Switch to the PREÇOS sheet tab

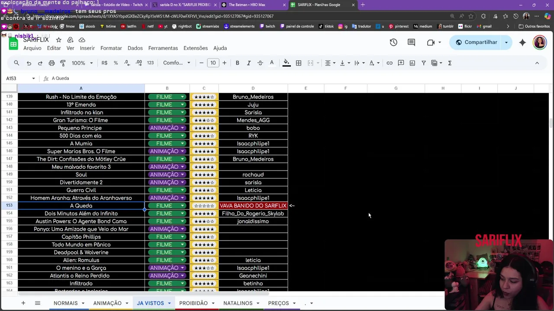(x=278, y=303)
